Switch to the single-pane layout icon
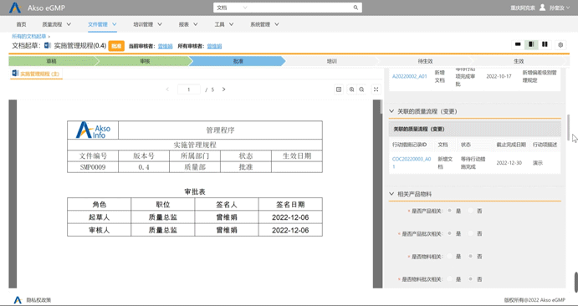Viewport: 578px width, 306px height. pyautogui.click(x=518, y=44)
